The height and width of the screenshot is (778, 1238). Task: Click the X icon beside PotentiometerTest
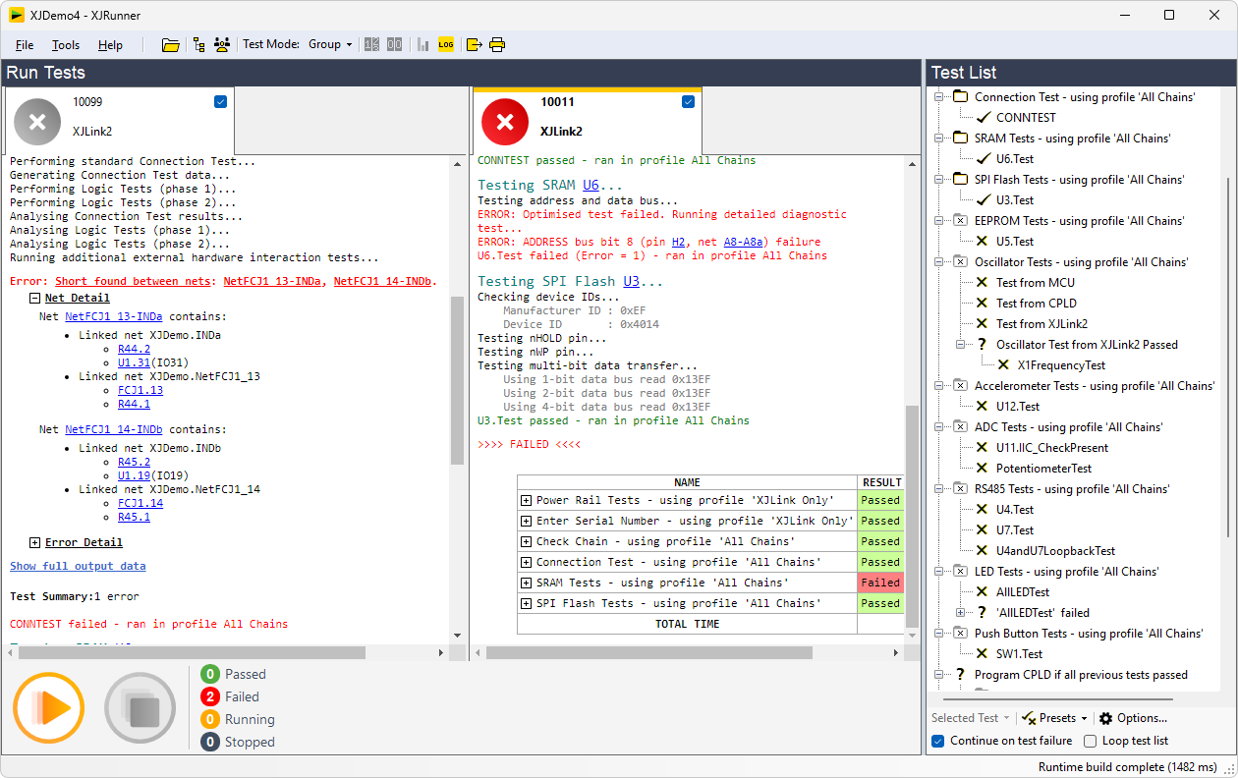coord(982,469)
